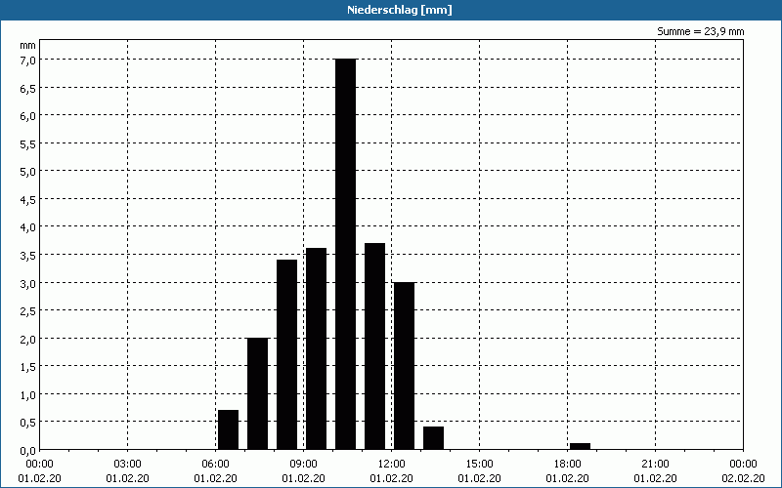Click the '4,5' y-axis label
The width and height of the screenshot is (782, 488).
pyautogui.click(x=28, y=199)
